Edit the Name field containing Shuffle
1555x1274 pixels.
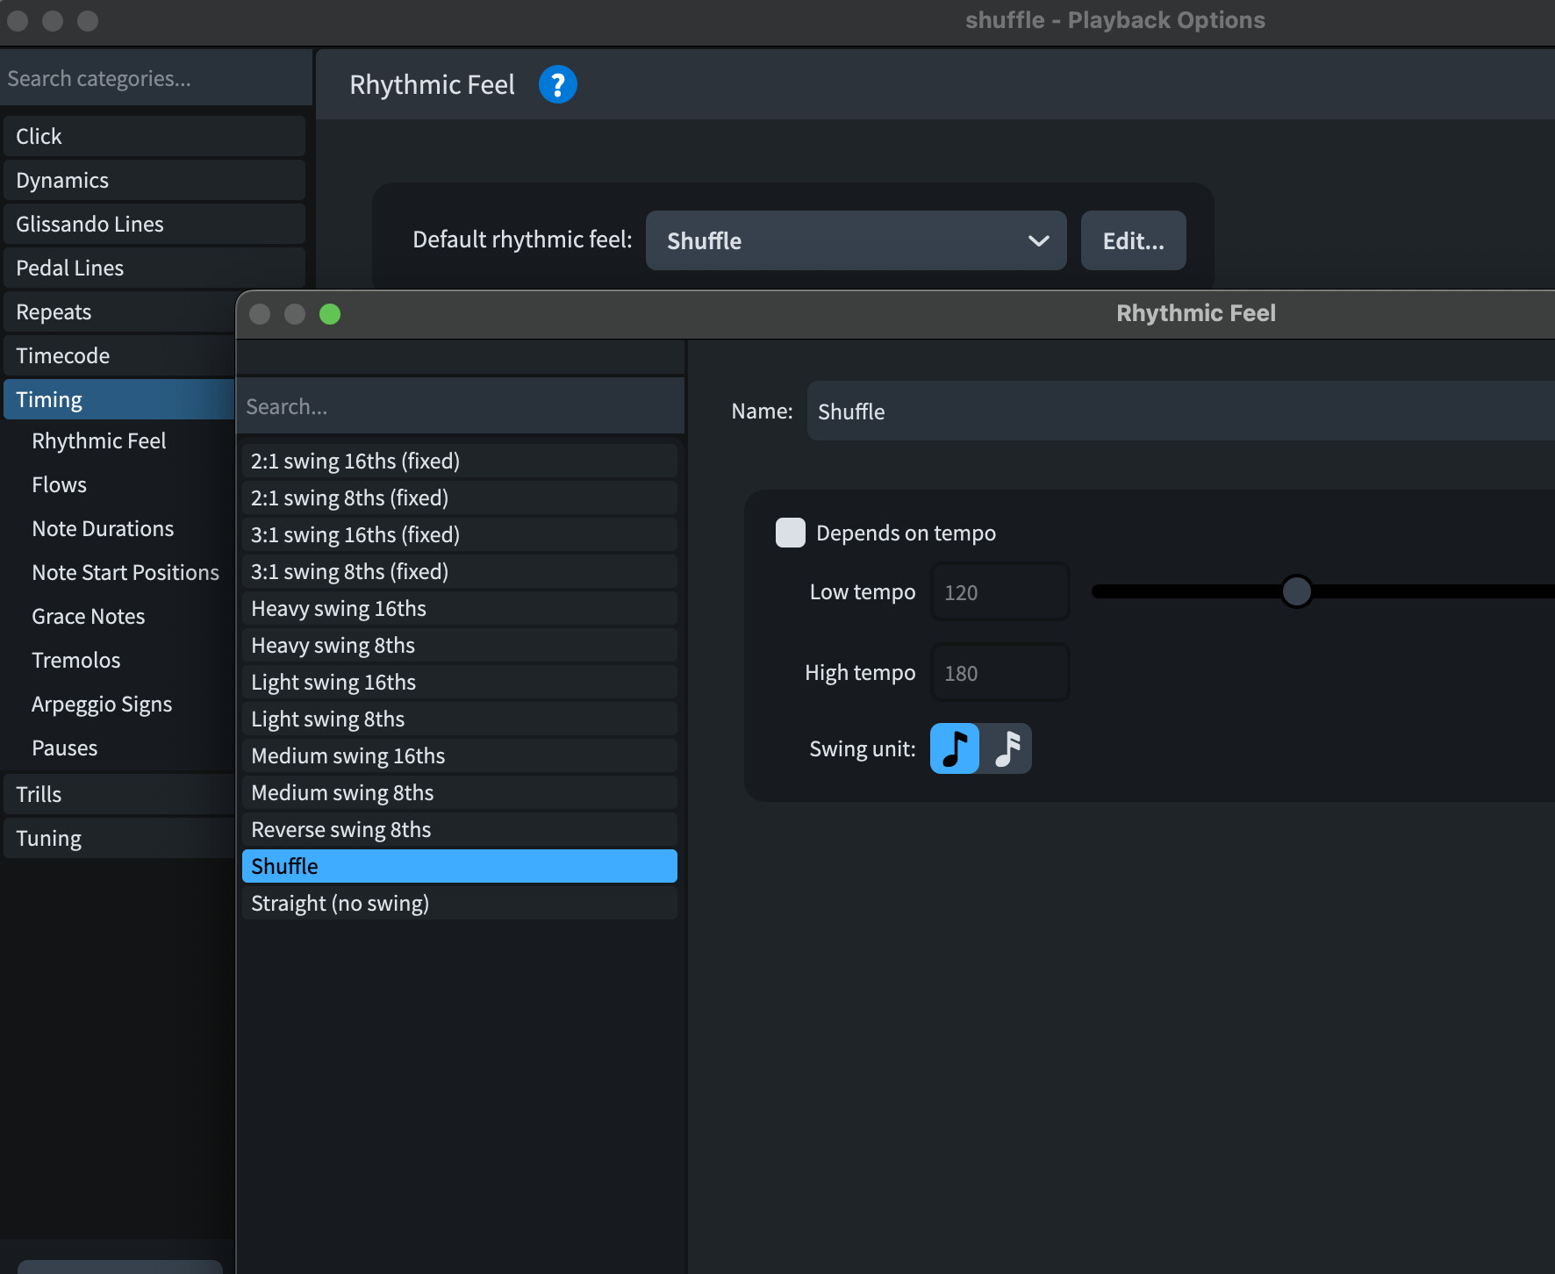pos(1181,411)
